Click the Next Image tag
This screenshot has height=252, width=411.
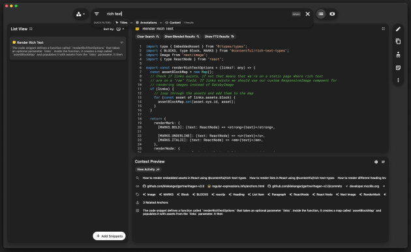[x=346, y=195]
